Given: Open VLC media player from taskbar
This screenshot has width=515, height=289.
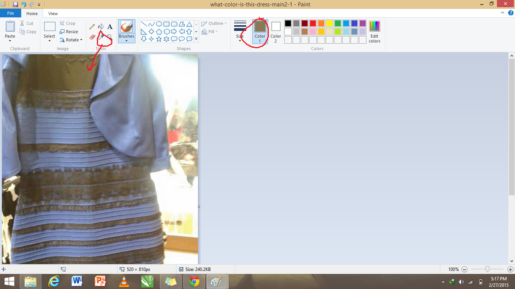Looking at the screenshot, I should click(124, 281).
